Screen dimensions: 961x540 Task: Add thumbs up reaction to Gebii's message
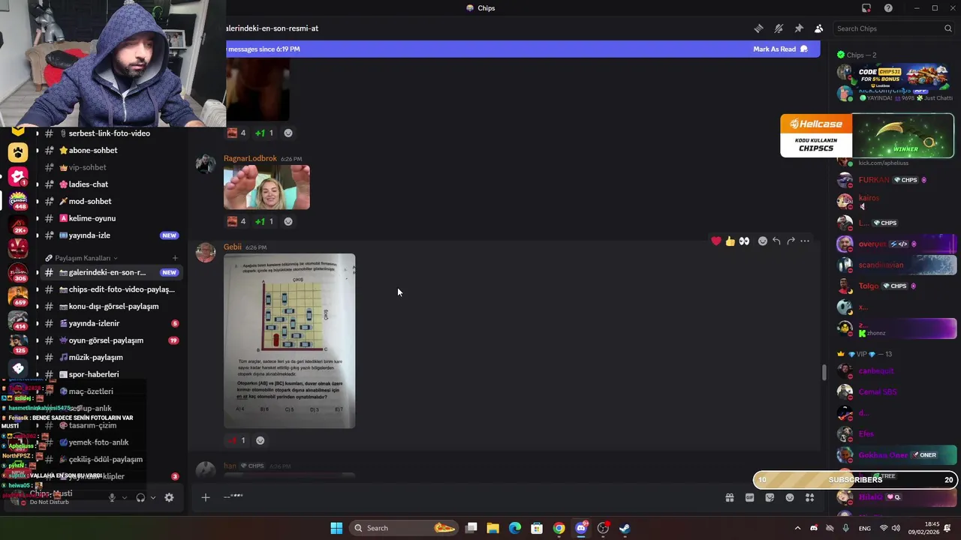coord(730,241)
